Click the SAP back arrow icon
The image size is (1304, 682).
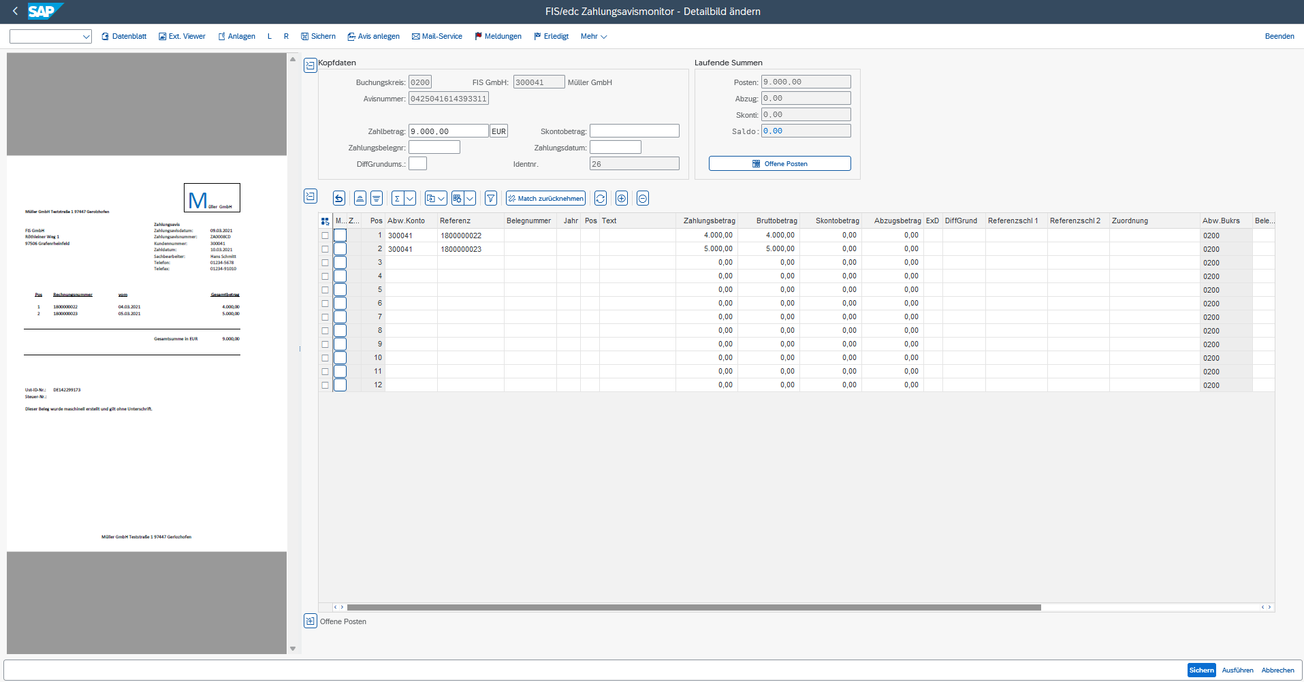[x=15, y=11]
